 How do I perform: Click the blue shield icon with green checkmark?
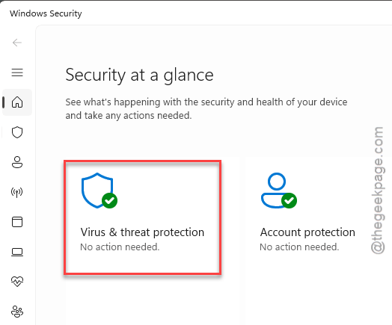(99, 191)
